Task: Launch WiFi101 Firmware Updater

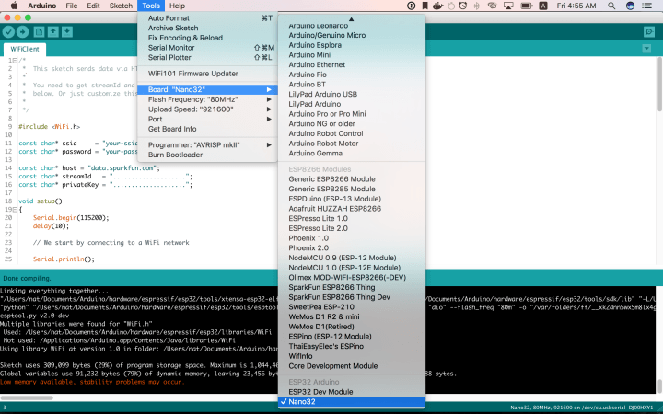Action: [x=207, y=74]
